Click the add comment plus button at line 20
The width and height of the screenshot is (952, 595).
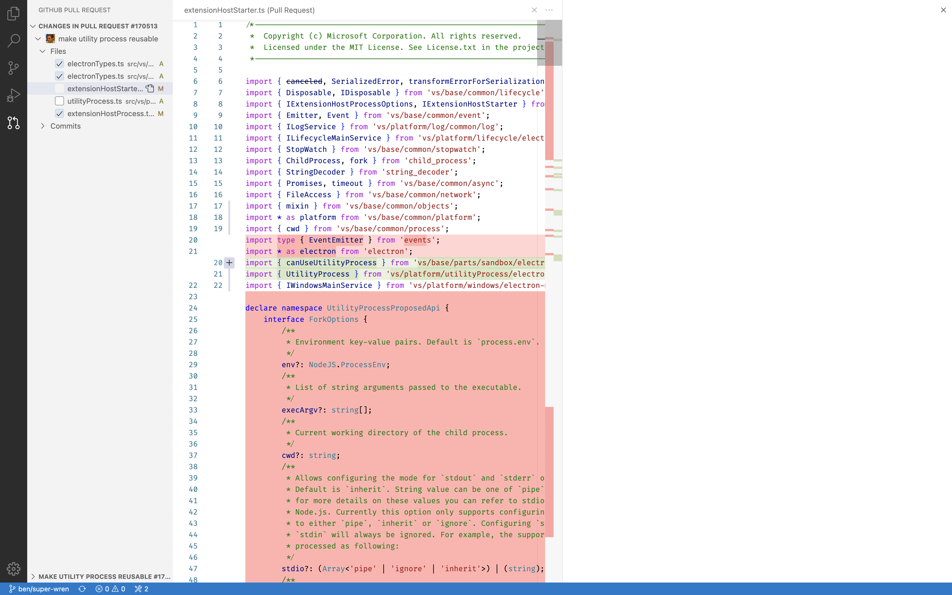coord(230,262)
